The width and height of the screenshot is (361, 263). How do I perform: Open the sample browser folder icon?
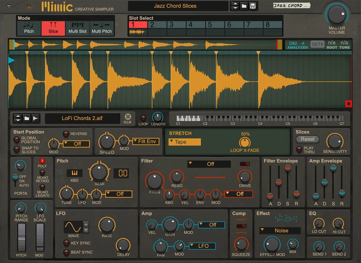click(27, 118)
